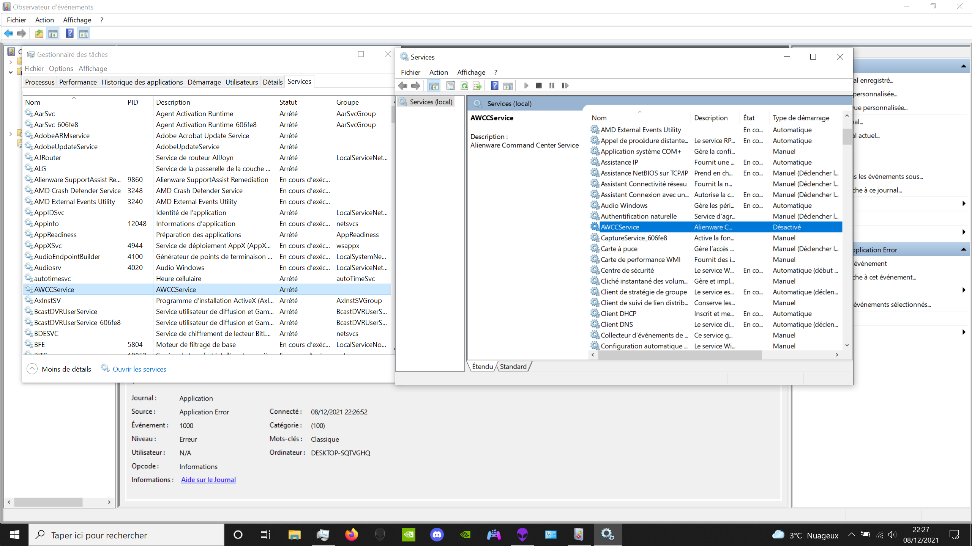Screen dimensions: 972x546
Task: Open properties of the selected service
Action: [451, 86]
